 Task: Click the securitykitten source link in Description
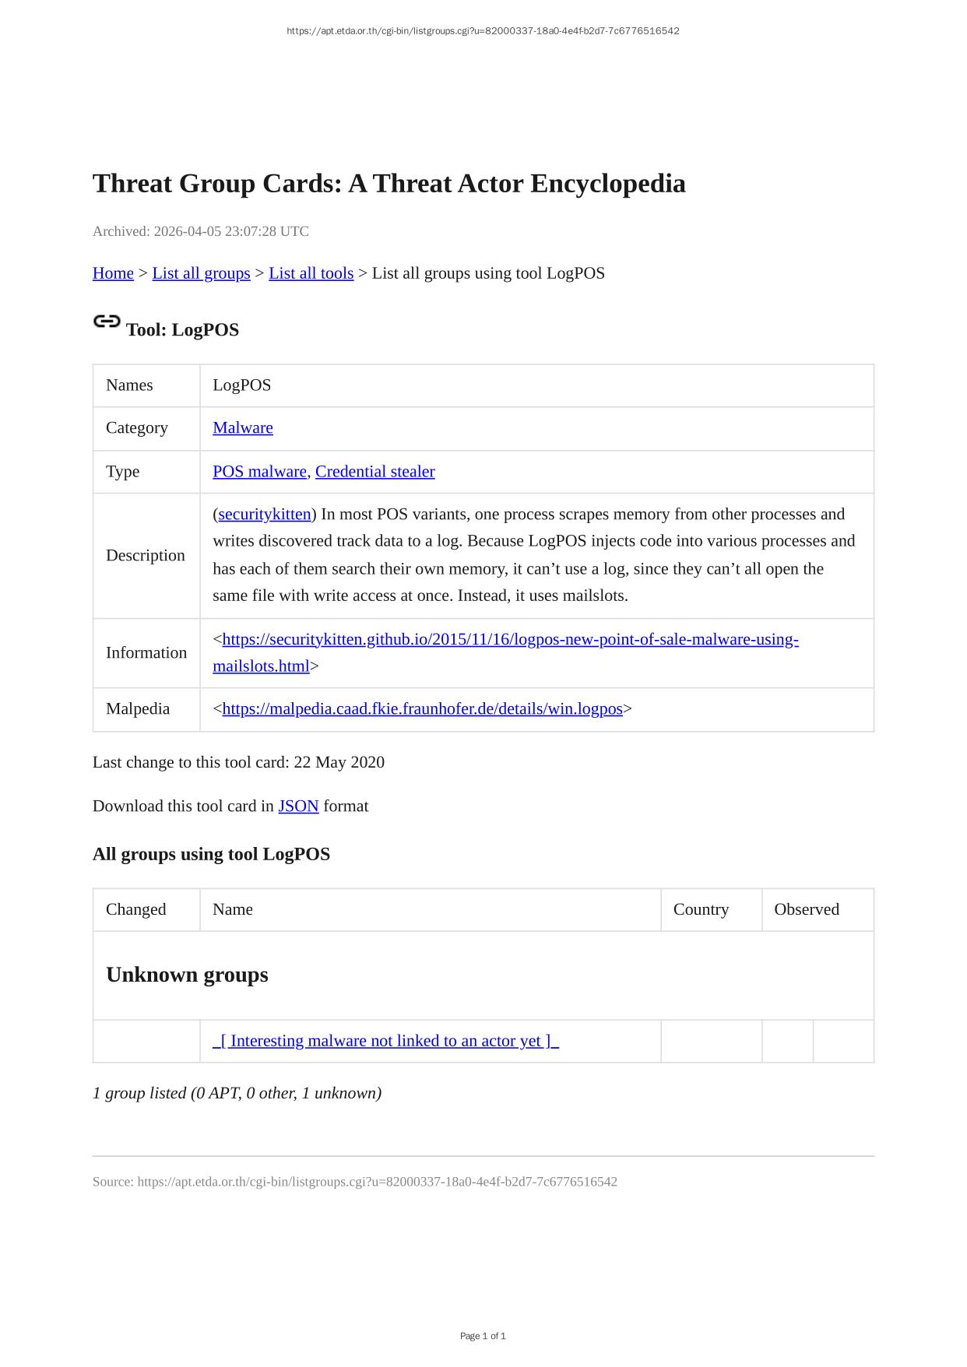pyautogui.click(x=265, y=515)
